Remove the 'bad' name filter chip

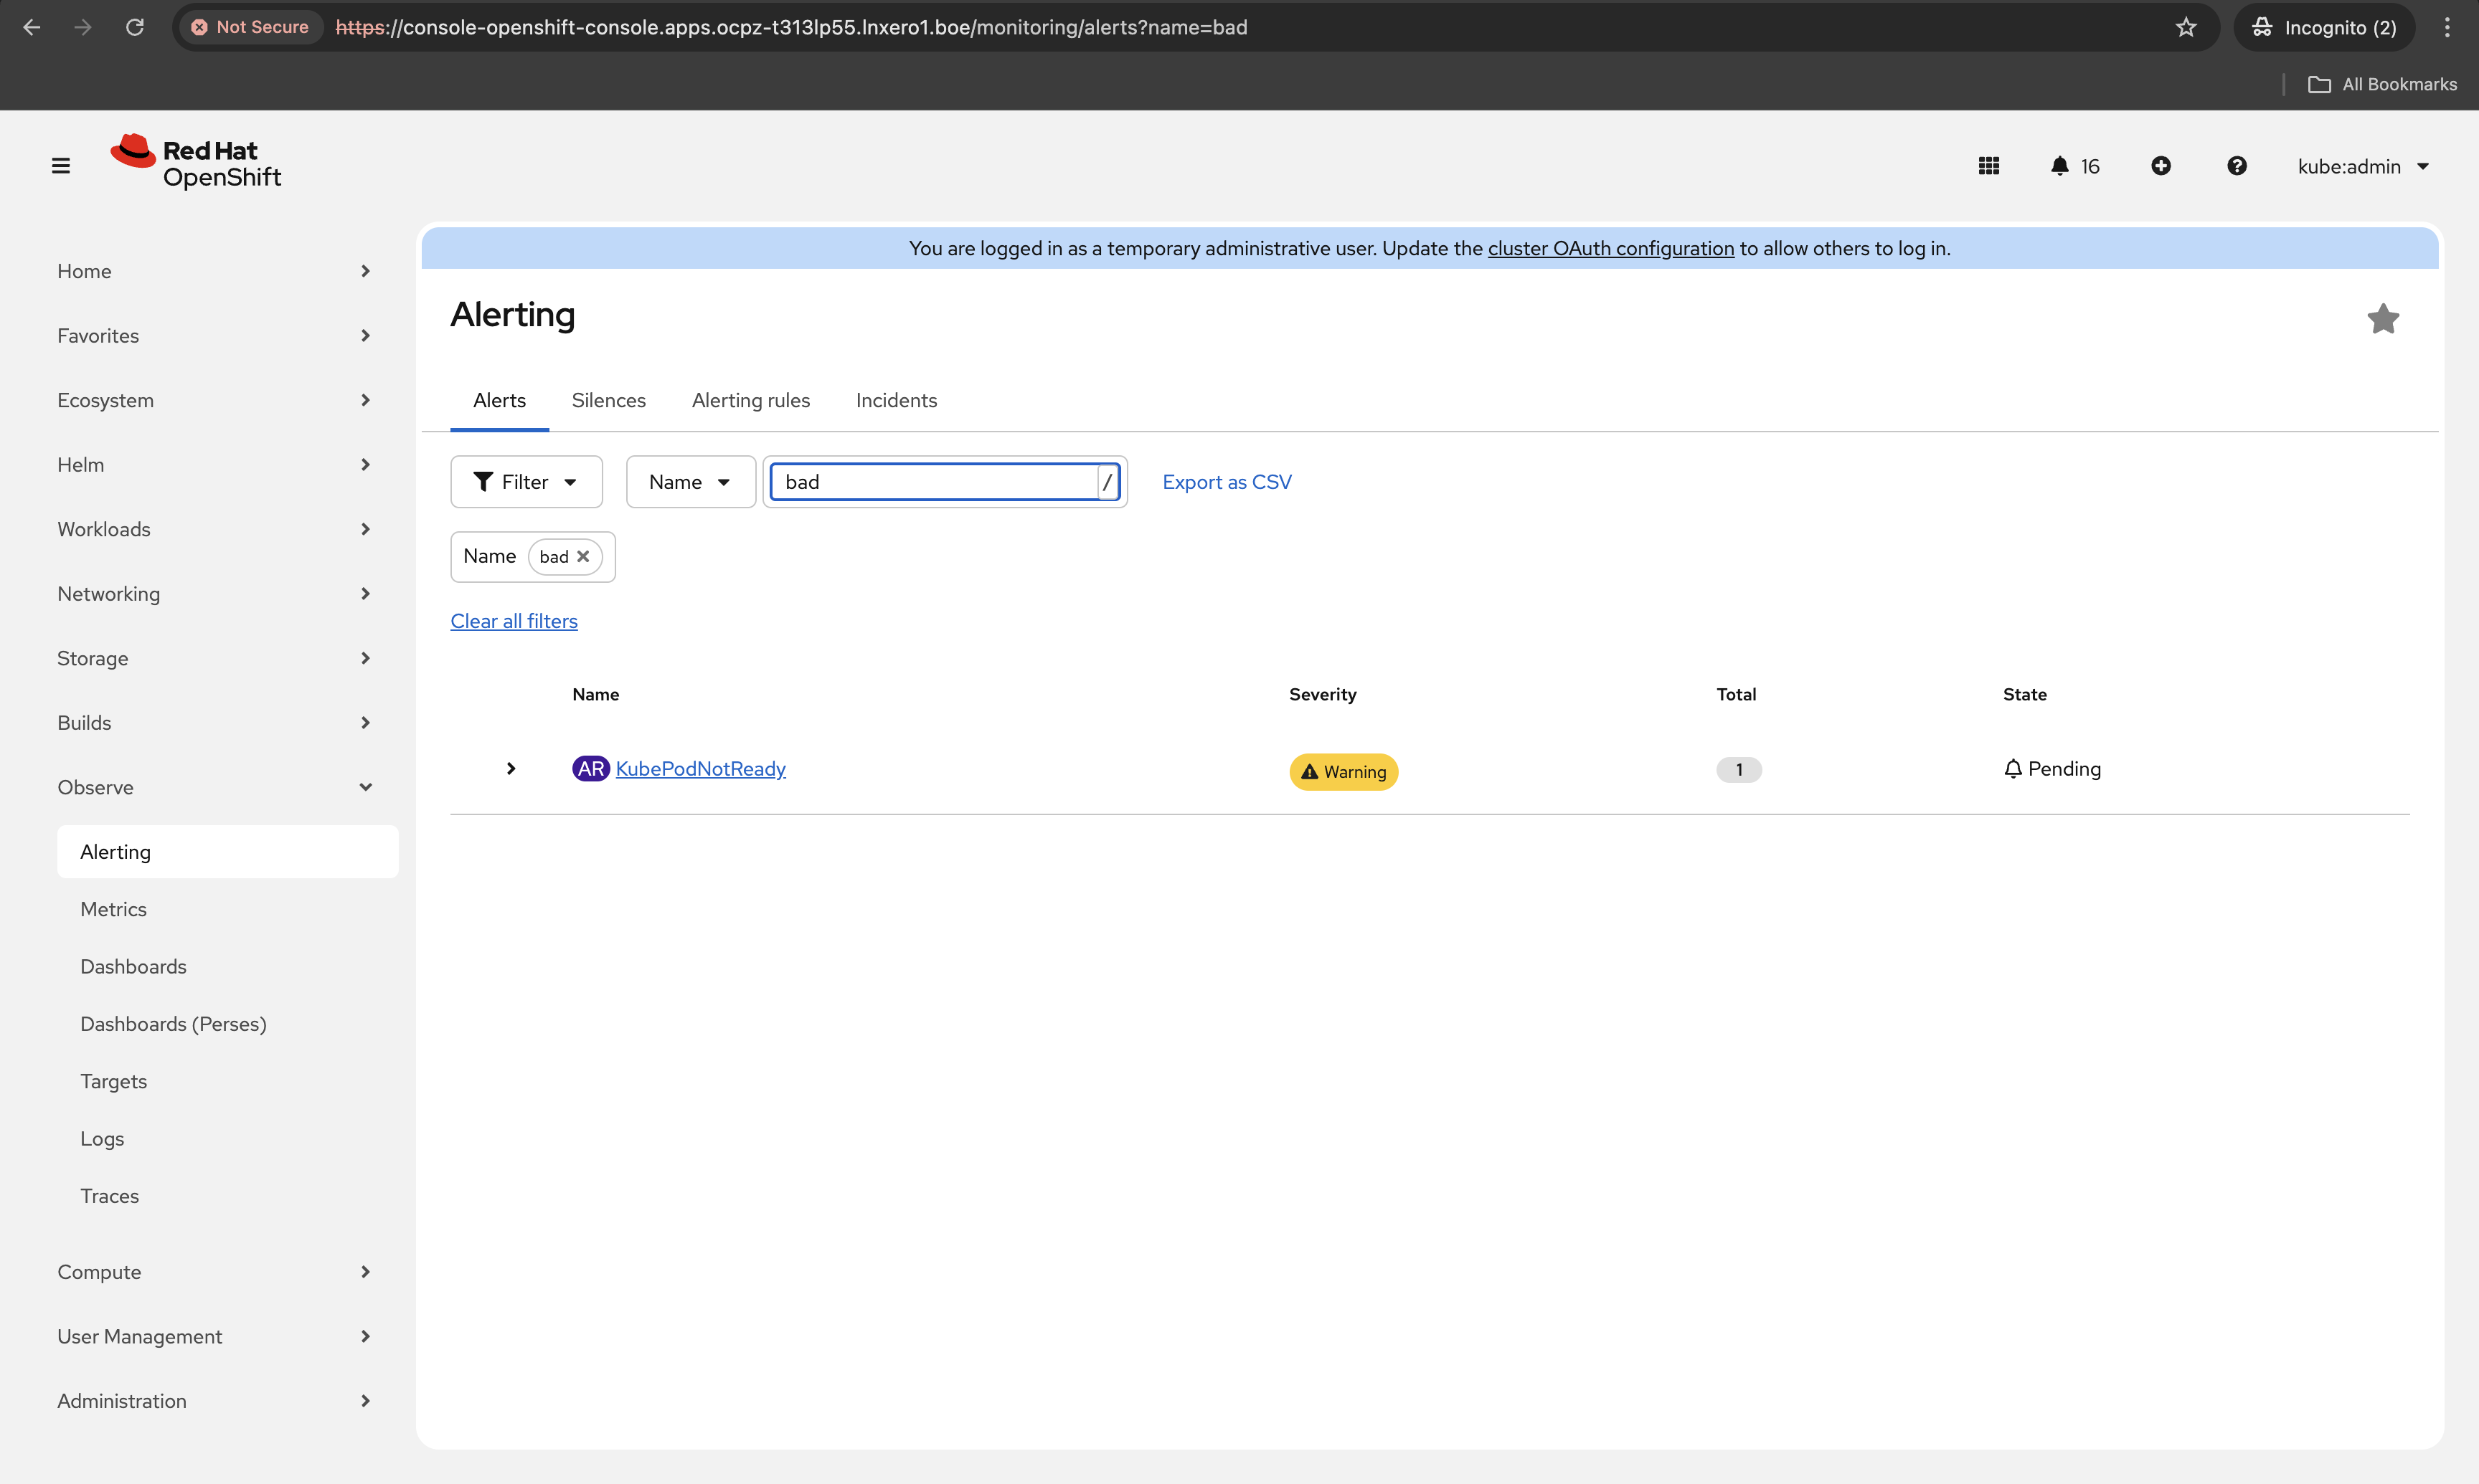583,557
